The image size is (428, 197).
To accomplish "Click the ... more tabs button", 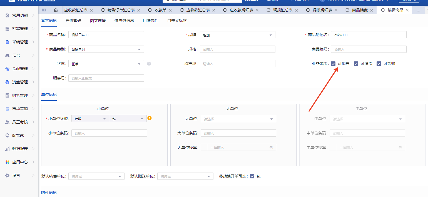I will pyautogui.click(x=419, y=10).
